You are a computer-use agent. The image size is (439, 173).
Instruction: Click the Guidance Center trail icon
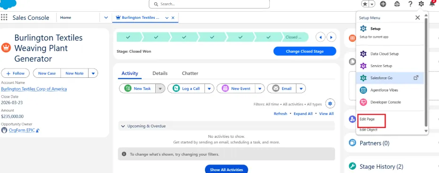(397, 4)
